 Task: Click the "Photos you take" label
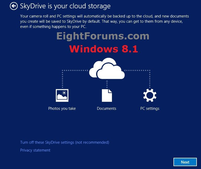(62, 108)
